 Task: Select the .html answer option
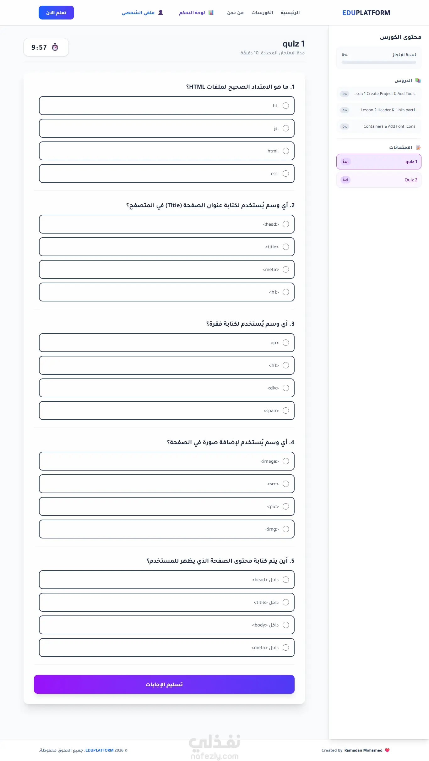click(x=167, y=151)
